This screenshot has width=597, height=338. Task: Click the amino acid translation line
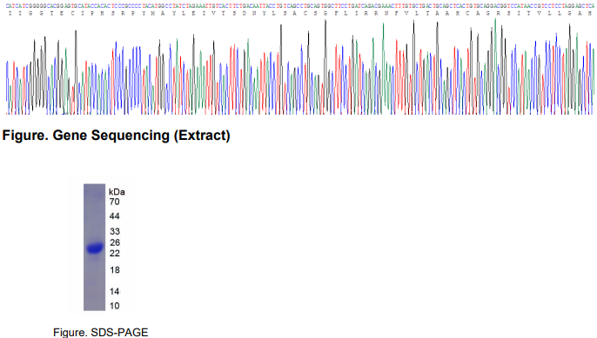(x=299, y=13)
